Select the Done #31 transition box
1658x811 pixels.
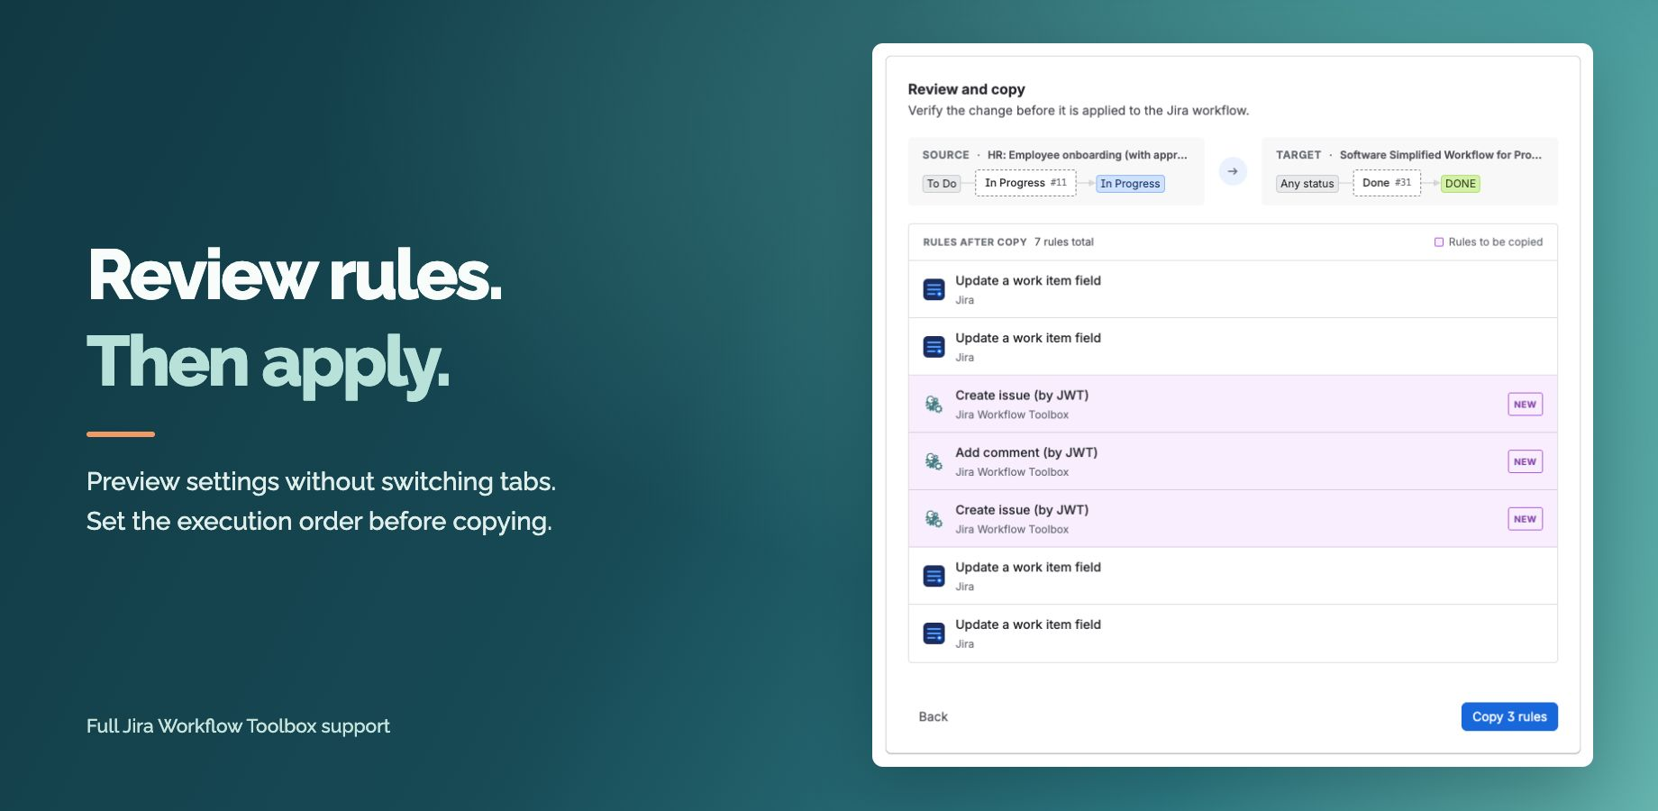coord(1387,183)
